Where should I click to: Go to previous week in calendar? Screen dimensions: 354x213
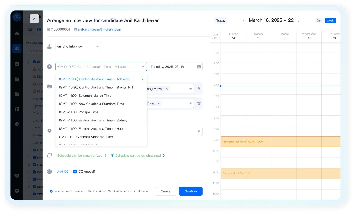tap(243, 20)
